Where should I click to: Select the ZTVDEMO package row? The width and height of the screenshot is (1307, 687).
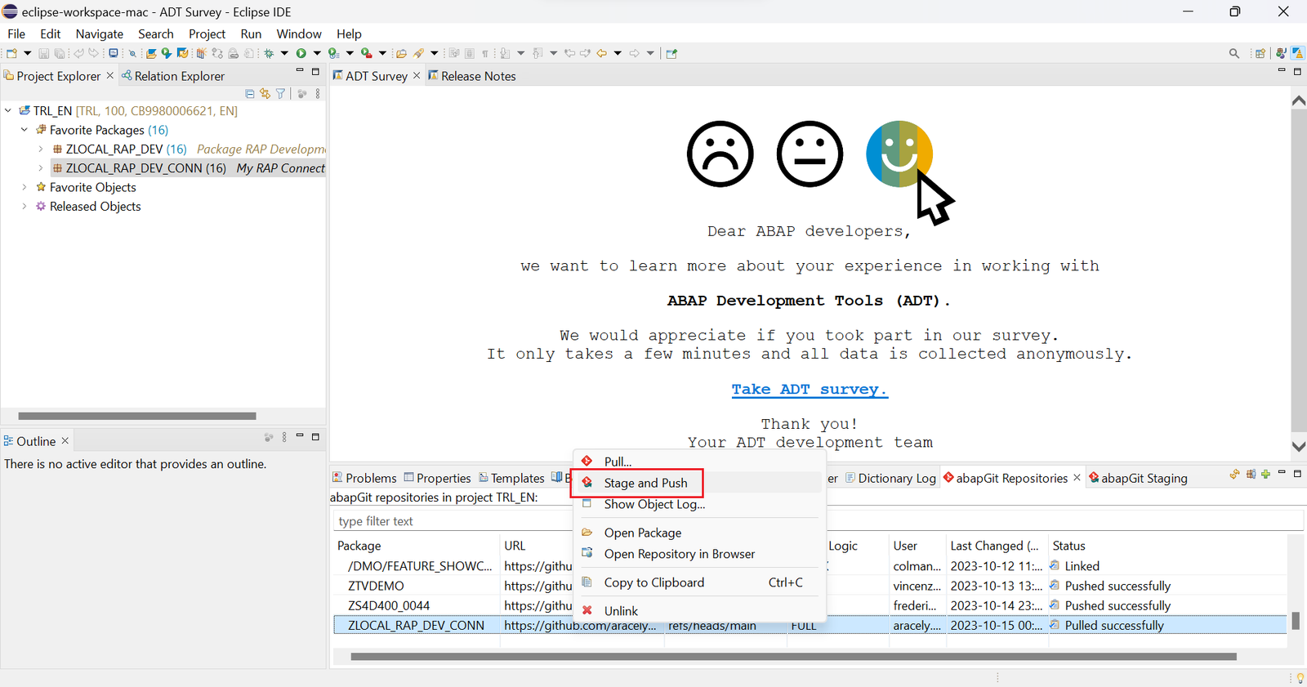(810, 586)
